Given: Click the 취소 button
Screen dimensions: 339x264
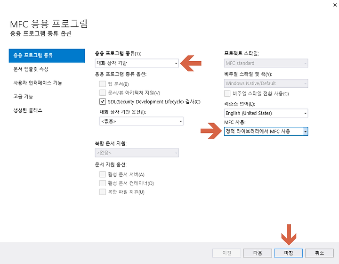Looking at the screenshot, I should pos(319,253).
